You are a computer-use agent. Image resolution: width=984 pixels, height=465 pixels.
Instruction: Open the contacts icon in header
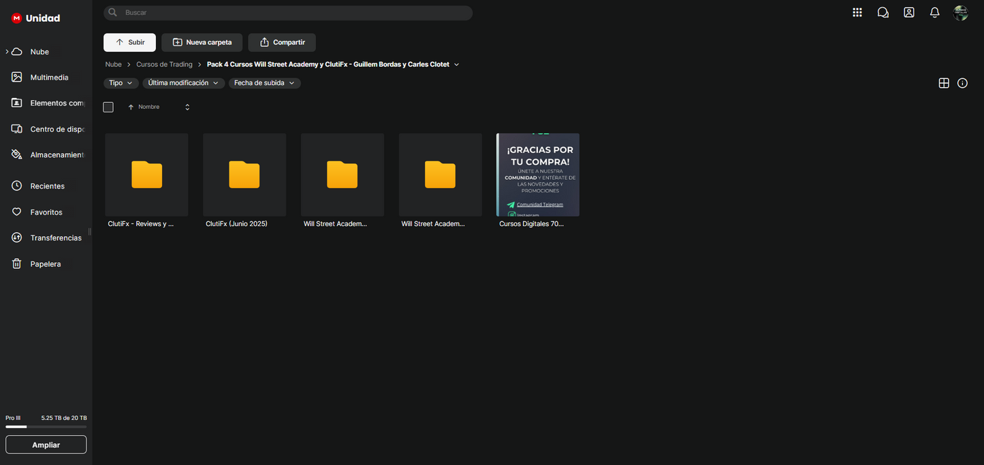click(x=908, y=12)
